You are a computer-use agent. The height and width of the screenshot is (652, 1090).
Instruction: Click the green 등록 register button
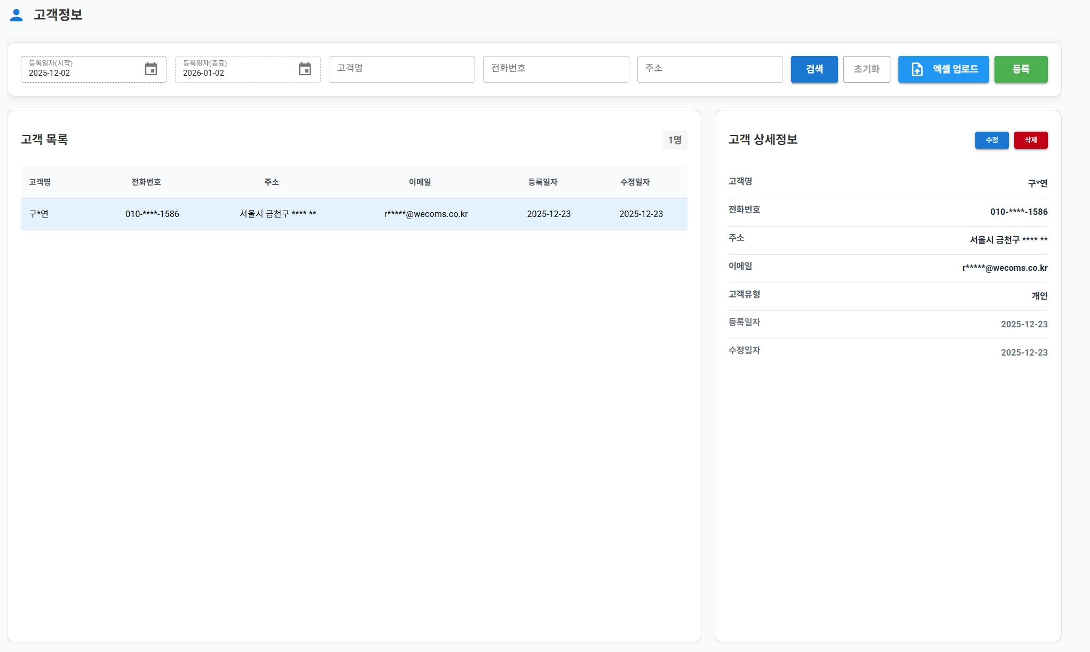1021,69
